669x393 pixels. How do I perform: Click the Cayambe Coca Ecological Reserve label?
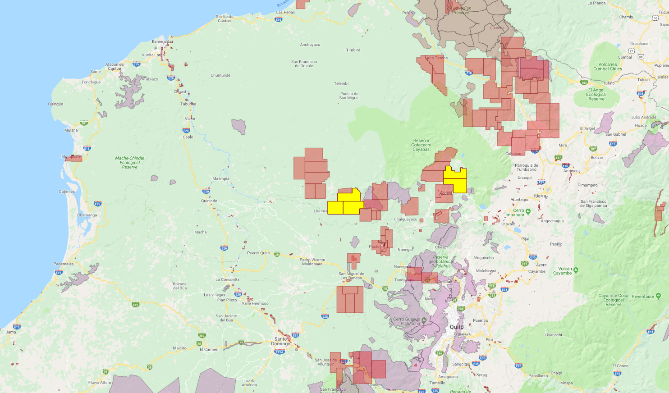[x=613, y=300]
